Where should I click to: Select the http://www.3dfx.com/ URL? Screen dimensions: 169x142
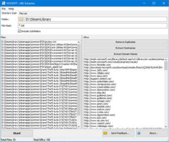96,70
